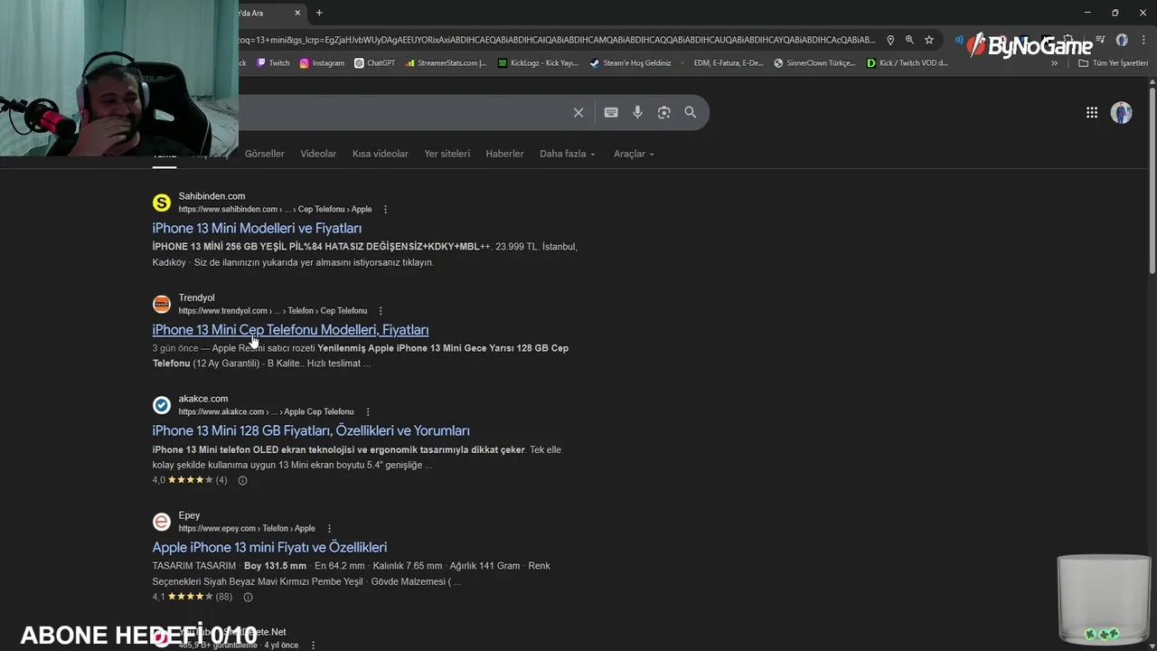Image resolution: width=1157 pixels, height=651 pixels.
Task: Open three-dot menu for Trendyol result
Action: tap(381, 311)
